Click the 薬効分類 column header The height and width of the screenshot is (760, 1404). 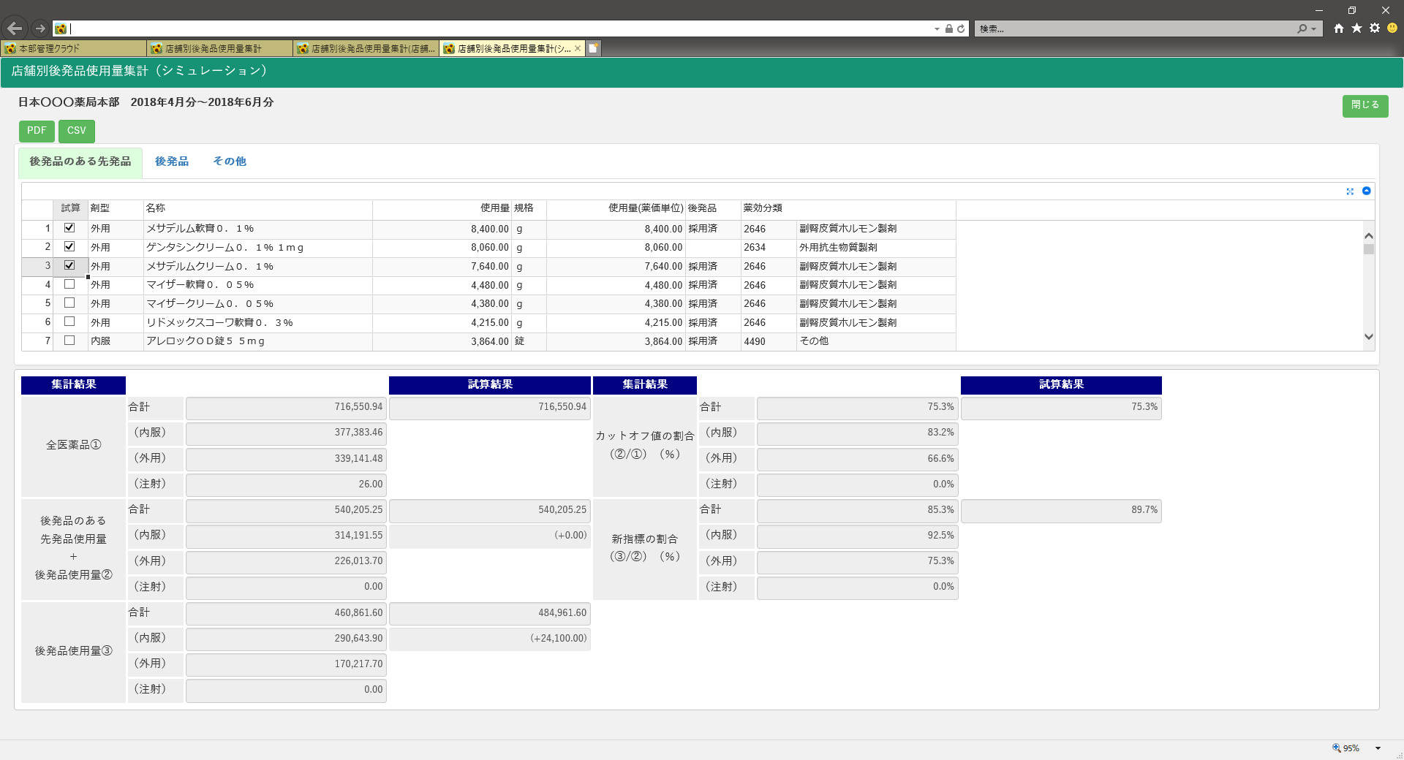click(848, 209)
